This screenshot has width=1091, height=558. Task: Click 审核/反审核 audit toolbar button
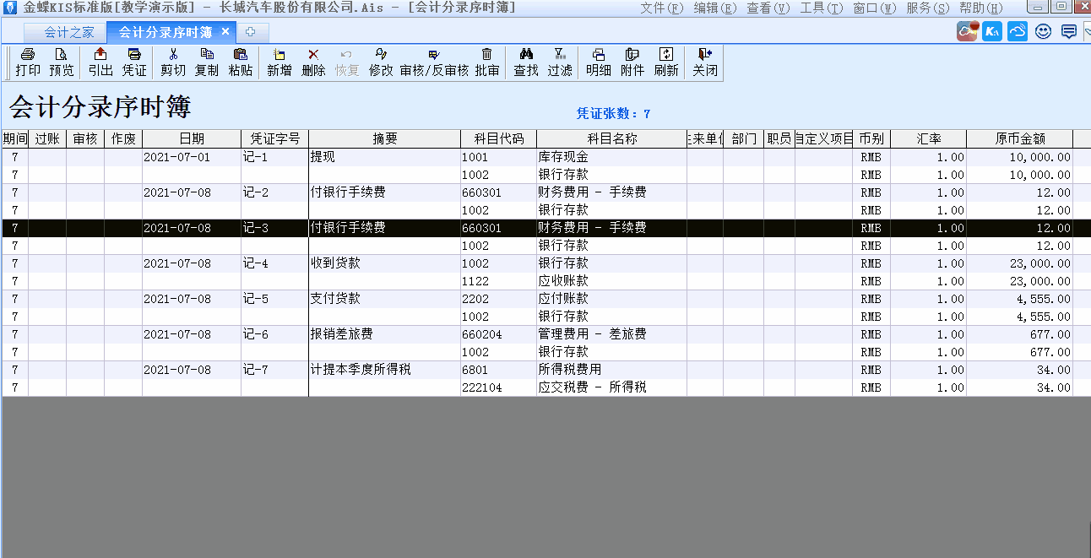[x=434, y=62]
